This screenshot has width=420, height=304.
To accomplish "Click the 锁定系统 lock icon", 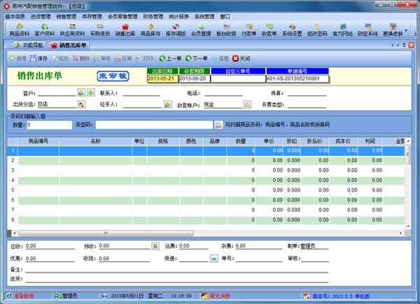I will [367, 29].
